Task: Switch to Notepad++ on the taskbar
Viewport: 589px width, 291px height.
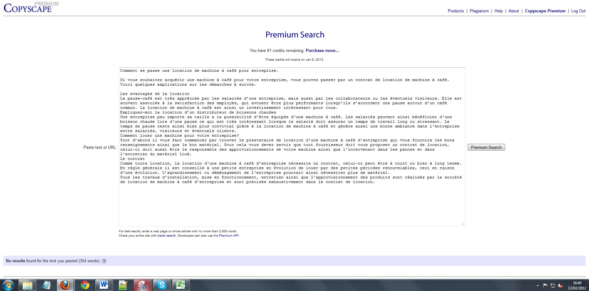Action: click(x=123, y=285)
